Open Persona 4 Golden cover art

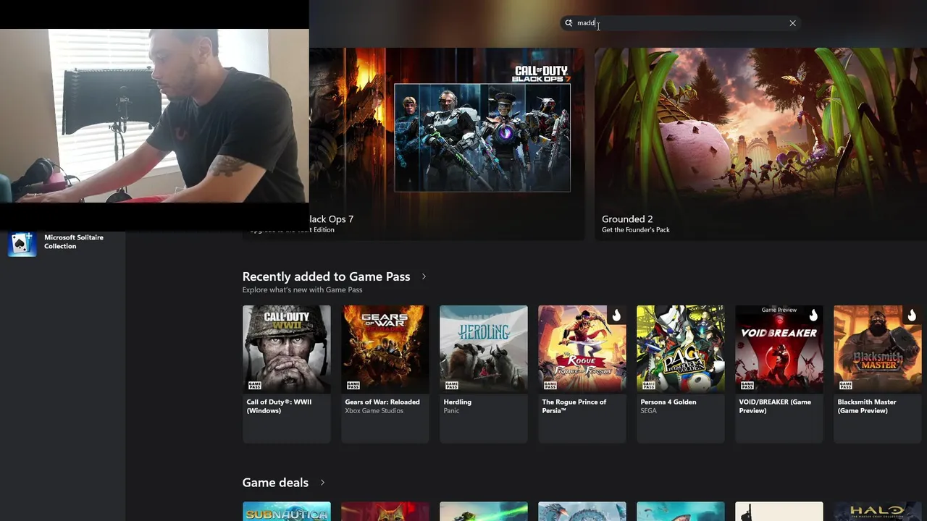[x=681, y=350]
